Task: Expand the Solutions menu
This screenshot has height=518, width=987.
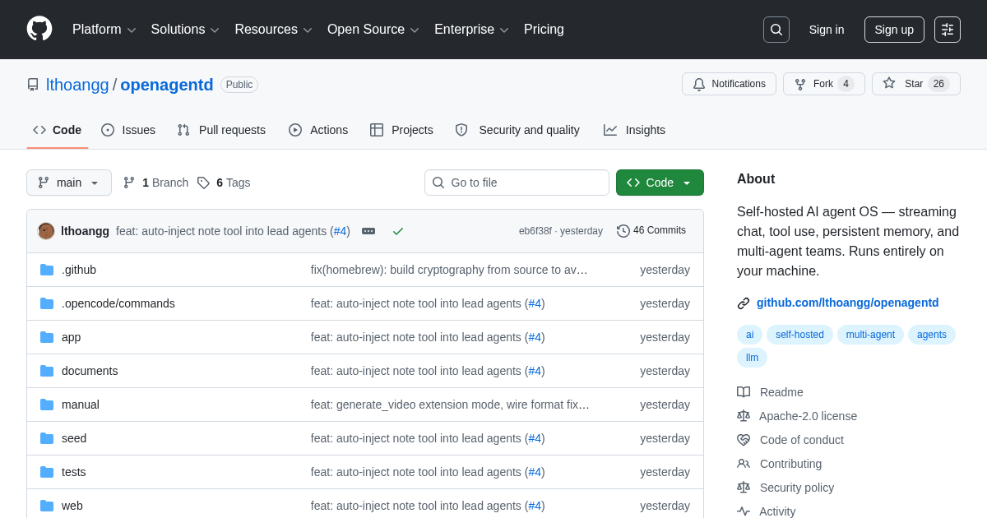Action: pos(185,30)
